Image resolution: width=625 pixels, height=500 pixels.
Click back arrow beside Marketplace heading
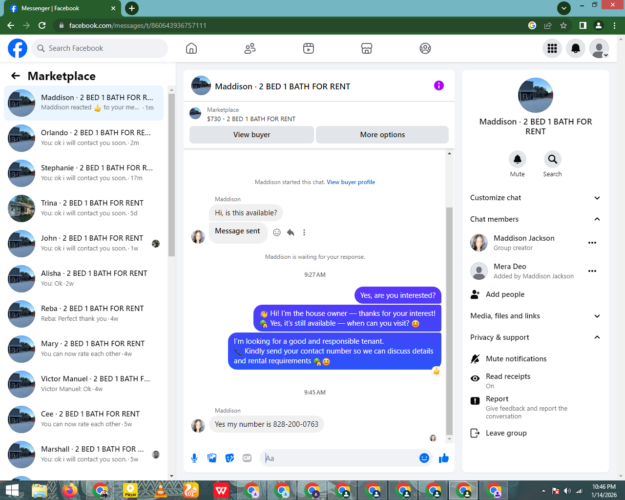[16, 76]
